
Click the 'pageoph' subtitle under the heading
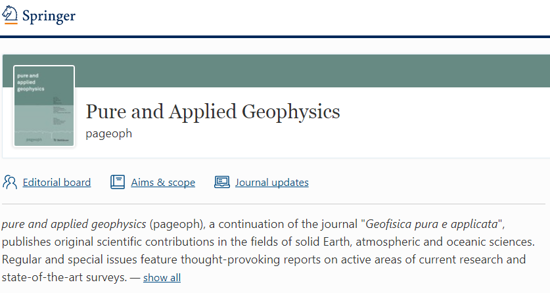click(109, 133)
